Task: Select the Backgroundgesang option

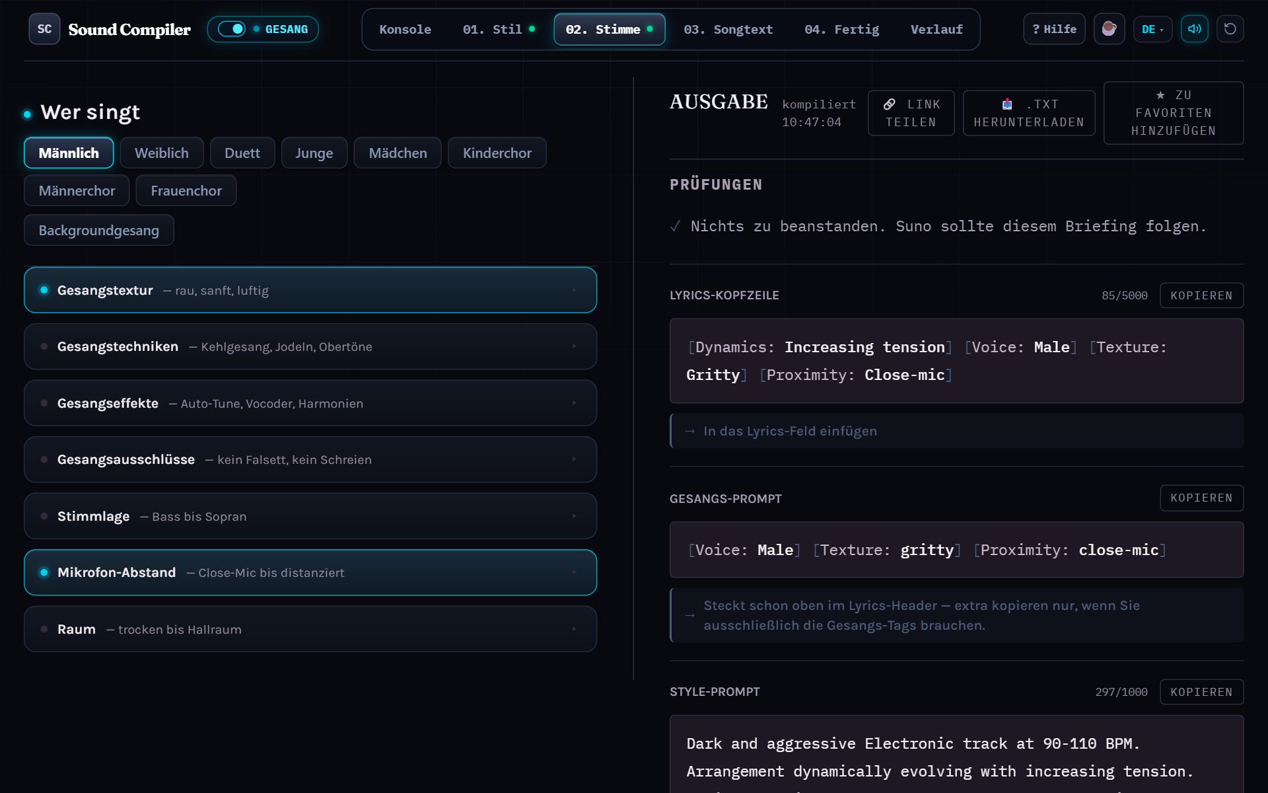Action: [99, 230]
